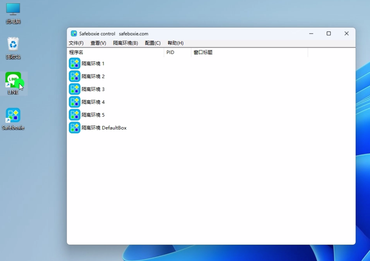Click the 窗口标题 column header
This screenshot has width=370, height=261.
[x=250, y=52]
